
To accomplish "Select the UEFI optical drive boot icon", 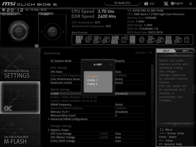I will click(88, 39).
